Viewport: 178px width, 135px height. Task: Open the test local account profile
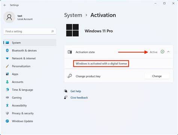pos(18,17)
